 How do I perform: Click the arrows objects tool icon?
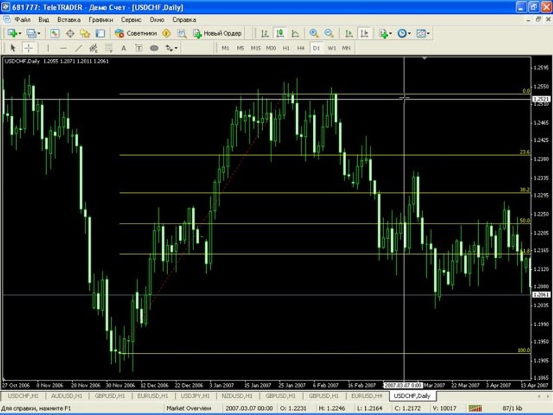[x=169, y=48]
